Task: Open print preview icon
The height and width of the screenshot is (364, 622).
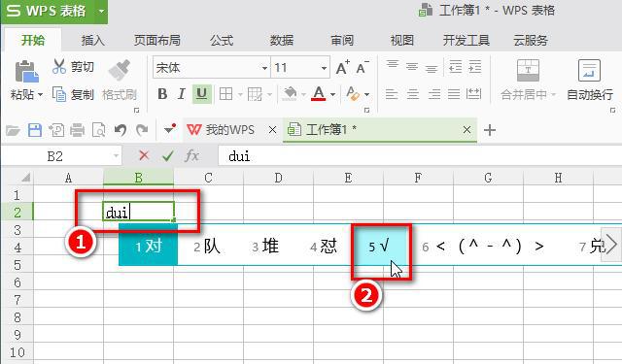Action: 98,130
